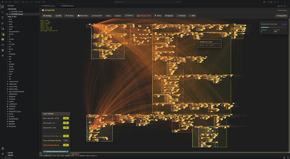Toggle the Traffic Heatmap ON switch
The height and width of the screenshot is (159, 290).
coord(66,145)
